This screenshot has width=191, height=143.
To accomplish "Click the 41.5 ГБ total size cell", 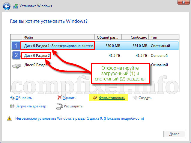I will click(114, 56).
